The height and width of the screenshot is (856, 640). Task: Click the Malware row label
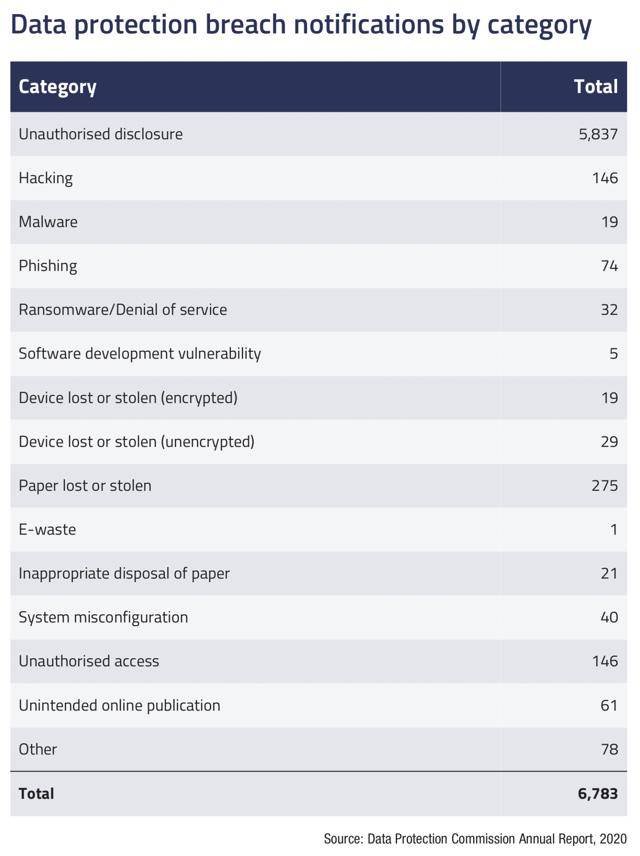click(x=48, y=222)
